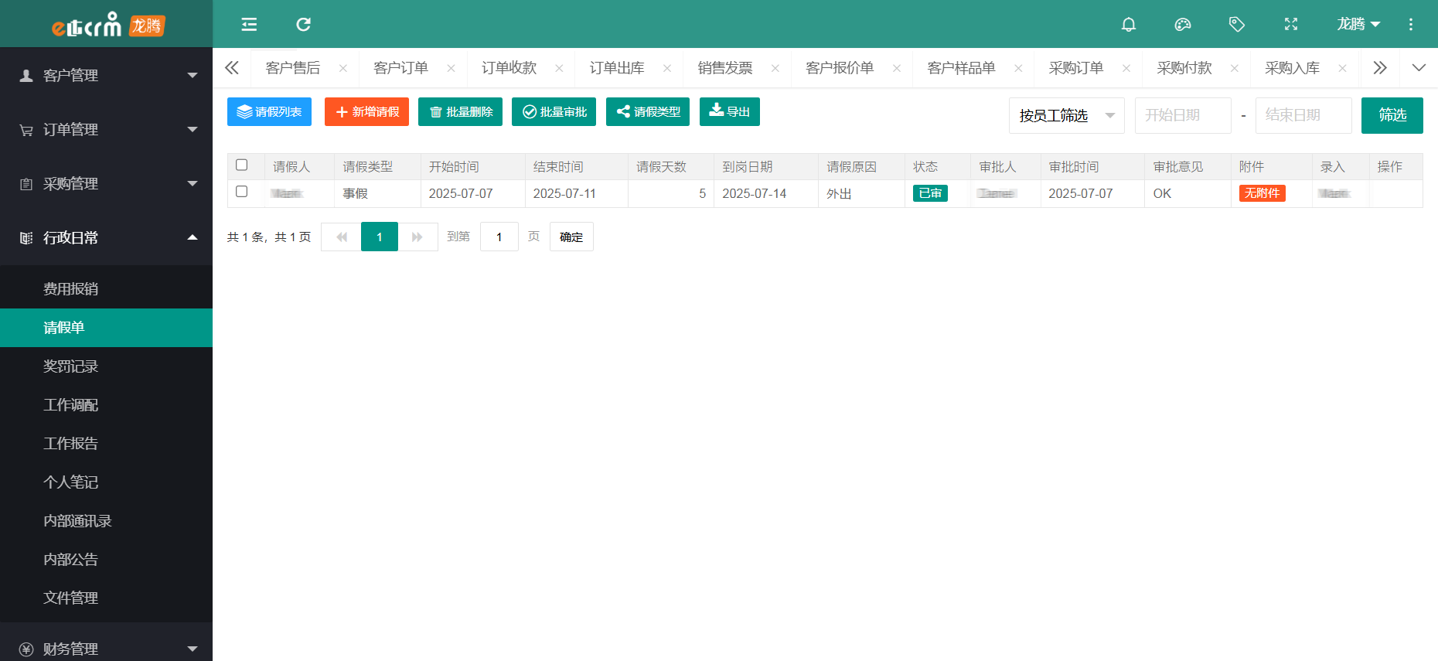Screen dimensions: 1438x661
Task: Close the 采购入库 tab
Action: [1343, 68]
